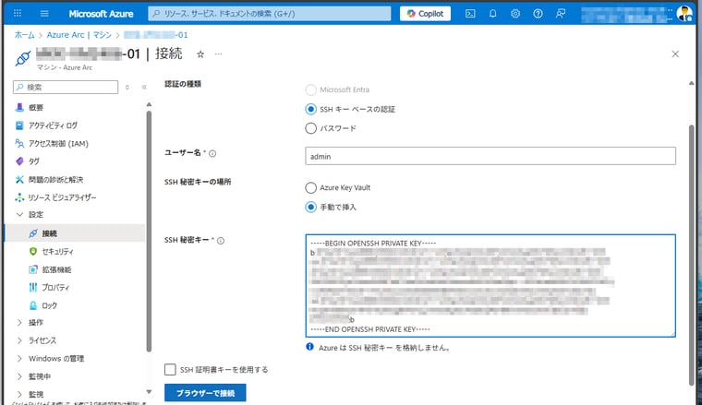Favorite this page with the star icon

tap(200, 54)
